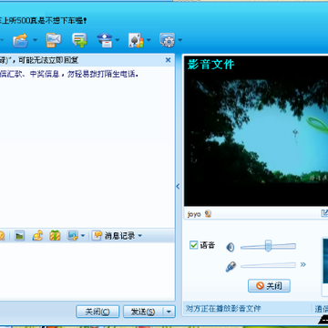Open the send file folder icon
The width and height of the screenshot is (328, 328).
point(21,40)
